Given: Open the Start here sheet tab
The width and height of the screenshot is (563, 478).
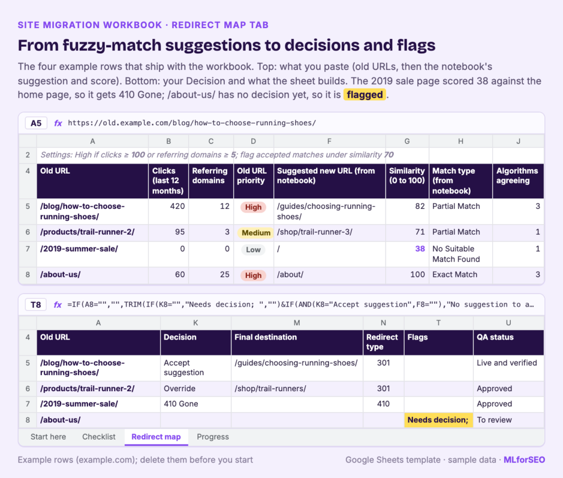Looking at the screenshot, I should [x=48, y=437].
